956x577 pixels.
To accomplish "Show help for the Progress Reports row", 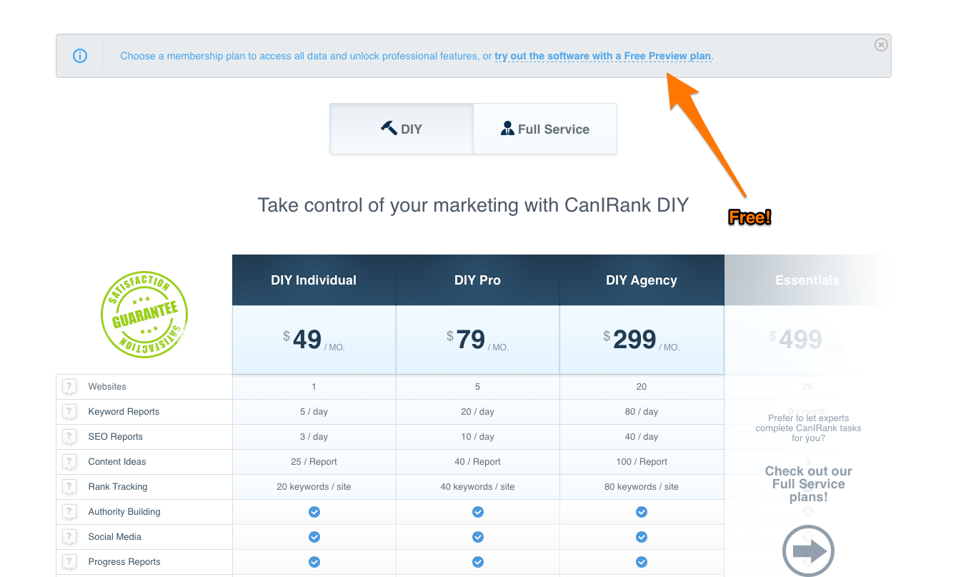I will [x=69, y=562].
